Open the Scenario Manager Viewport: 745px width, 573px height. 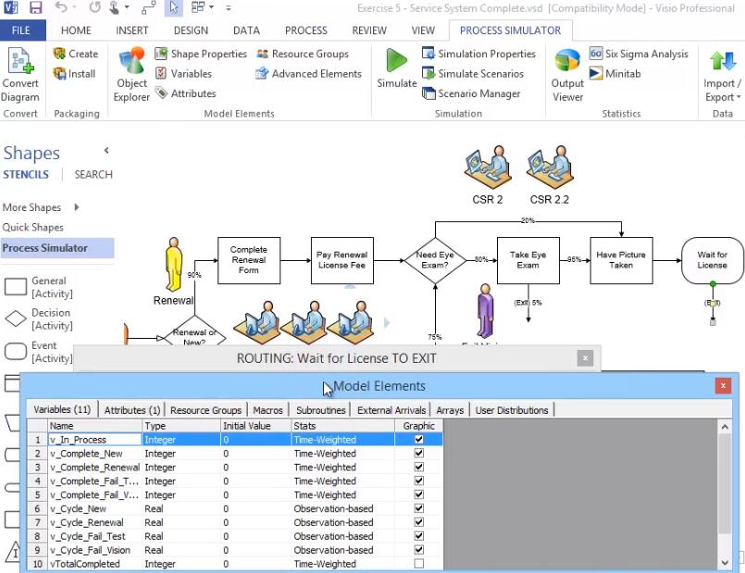click(x=471, y=93)
